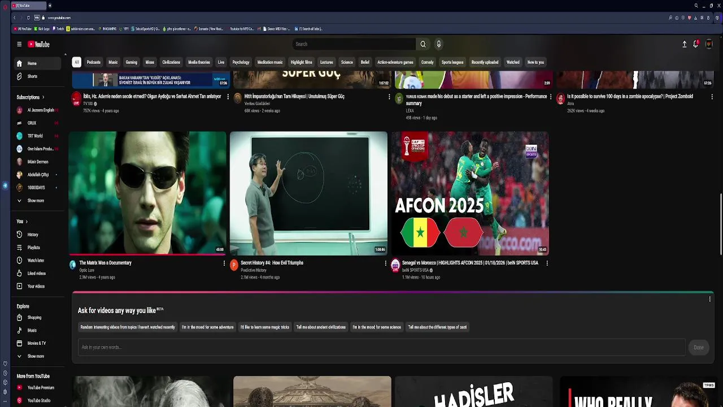Start voice search with the microphone
The height and width of the screenshot is (407, 723).
coord(438,44)
